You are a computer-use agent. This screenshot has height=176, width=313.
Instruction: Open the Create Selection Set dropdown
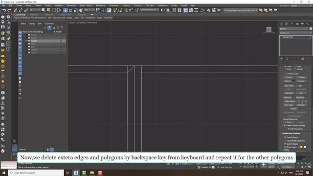pyautogui.click(x=149, y=10)
